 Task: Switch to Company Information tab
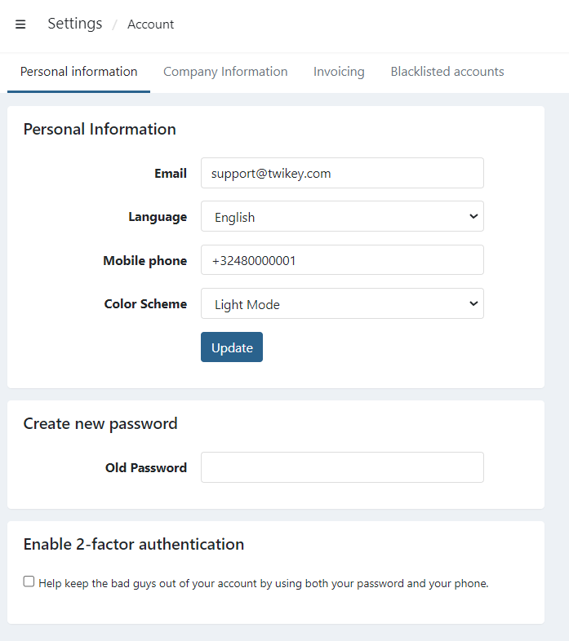(x=225, y=72)
